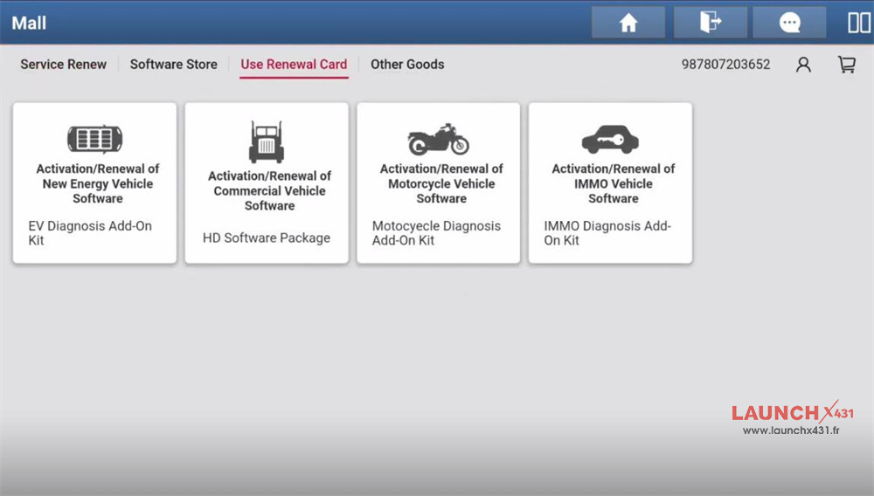This screenshot has width=874, height=496.
Task: Go to the Home screen icon
Action: (x=628, y=23)
